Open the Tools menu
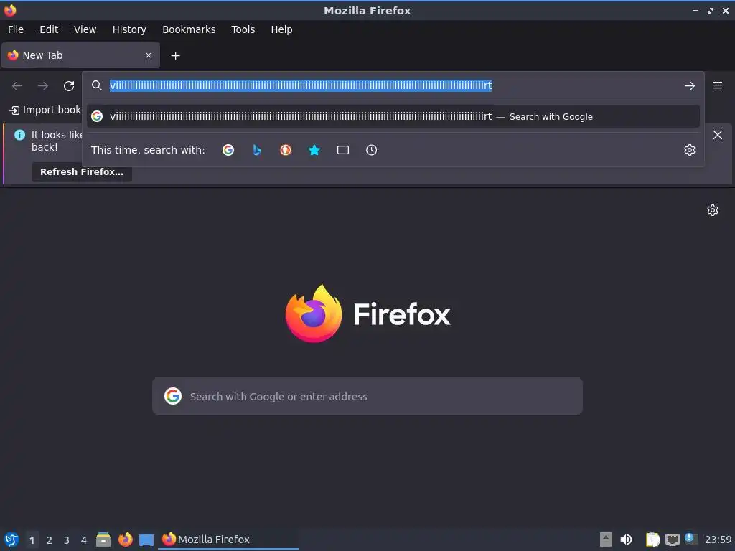 [x=243, y=29]
